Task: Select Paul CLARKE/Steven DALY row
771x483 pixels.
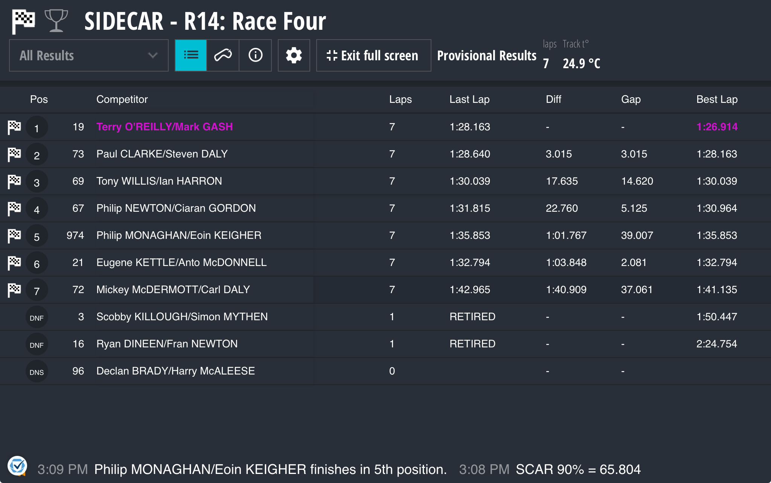Action: click(x=162, y=154)
